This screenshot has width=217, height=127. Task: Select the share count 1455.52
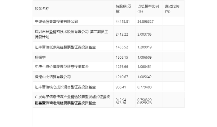[122, 47]
